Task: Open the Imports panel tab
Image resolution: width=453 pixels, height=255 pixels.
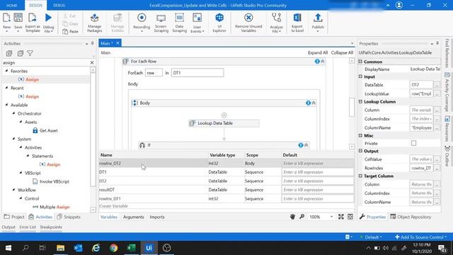Action: pos(157,217)
